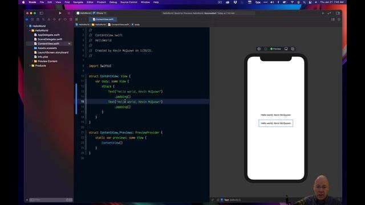Collapse the HelloWorld project root
This screenshot has width=365, height=205.
[27, 26]
